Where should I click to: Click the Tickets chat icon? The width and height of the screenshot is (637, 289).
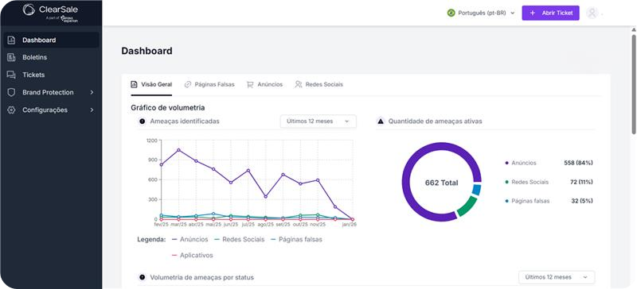tap(11, 75)
